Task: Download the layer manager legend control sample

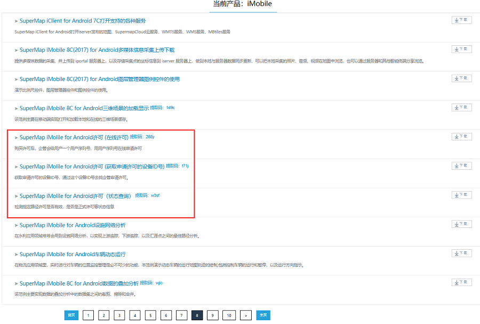Action: (x=461, y=78)
